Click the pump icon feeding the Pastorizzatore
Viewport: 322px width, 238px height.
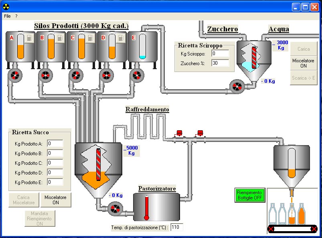pos(115,208)
